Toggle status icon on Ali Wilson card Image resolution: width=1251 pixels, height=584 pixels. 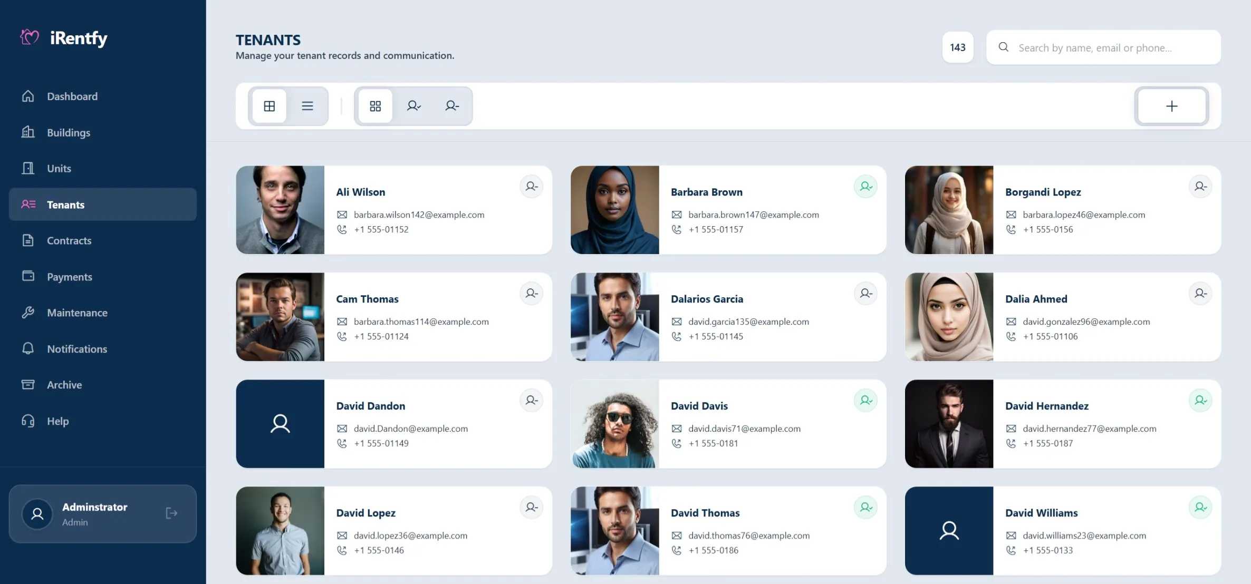coord(532,187)
